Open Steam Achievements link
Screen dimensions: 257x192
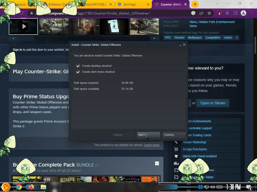pos(200,121)
